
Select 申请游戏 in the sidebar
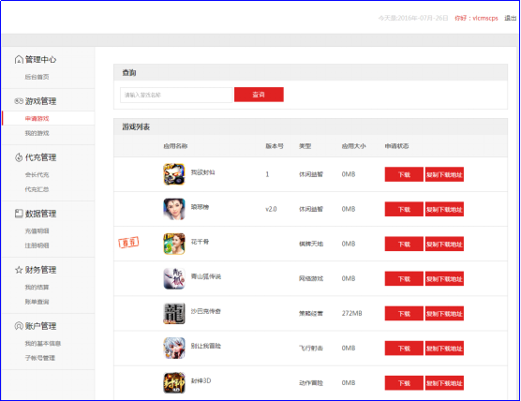click(x=37, y=119)
